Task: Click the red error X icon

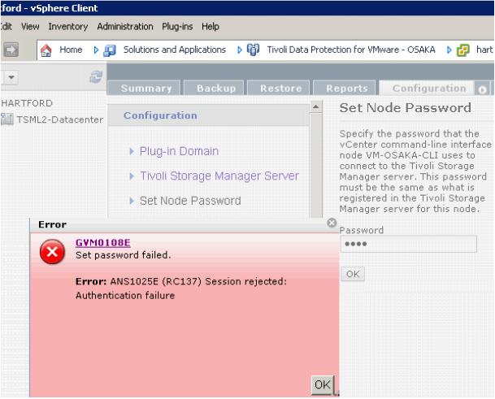Action: (52, 252)
